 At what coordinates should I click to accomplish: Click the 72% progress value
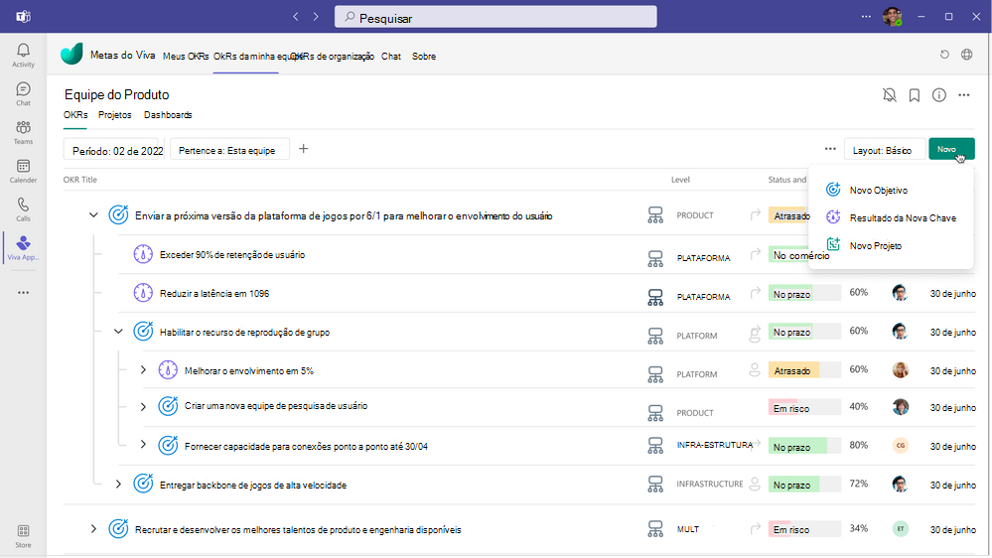point(859,484)
